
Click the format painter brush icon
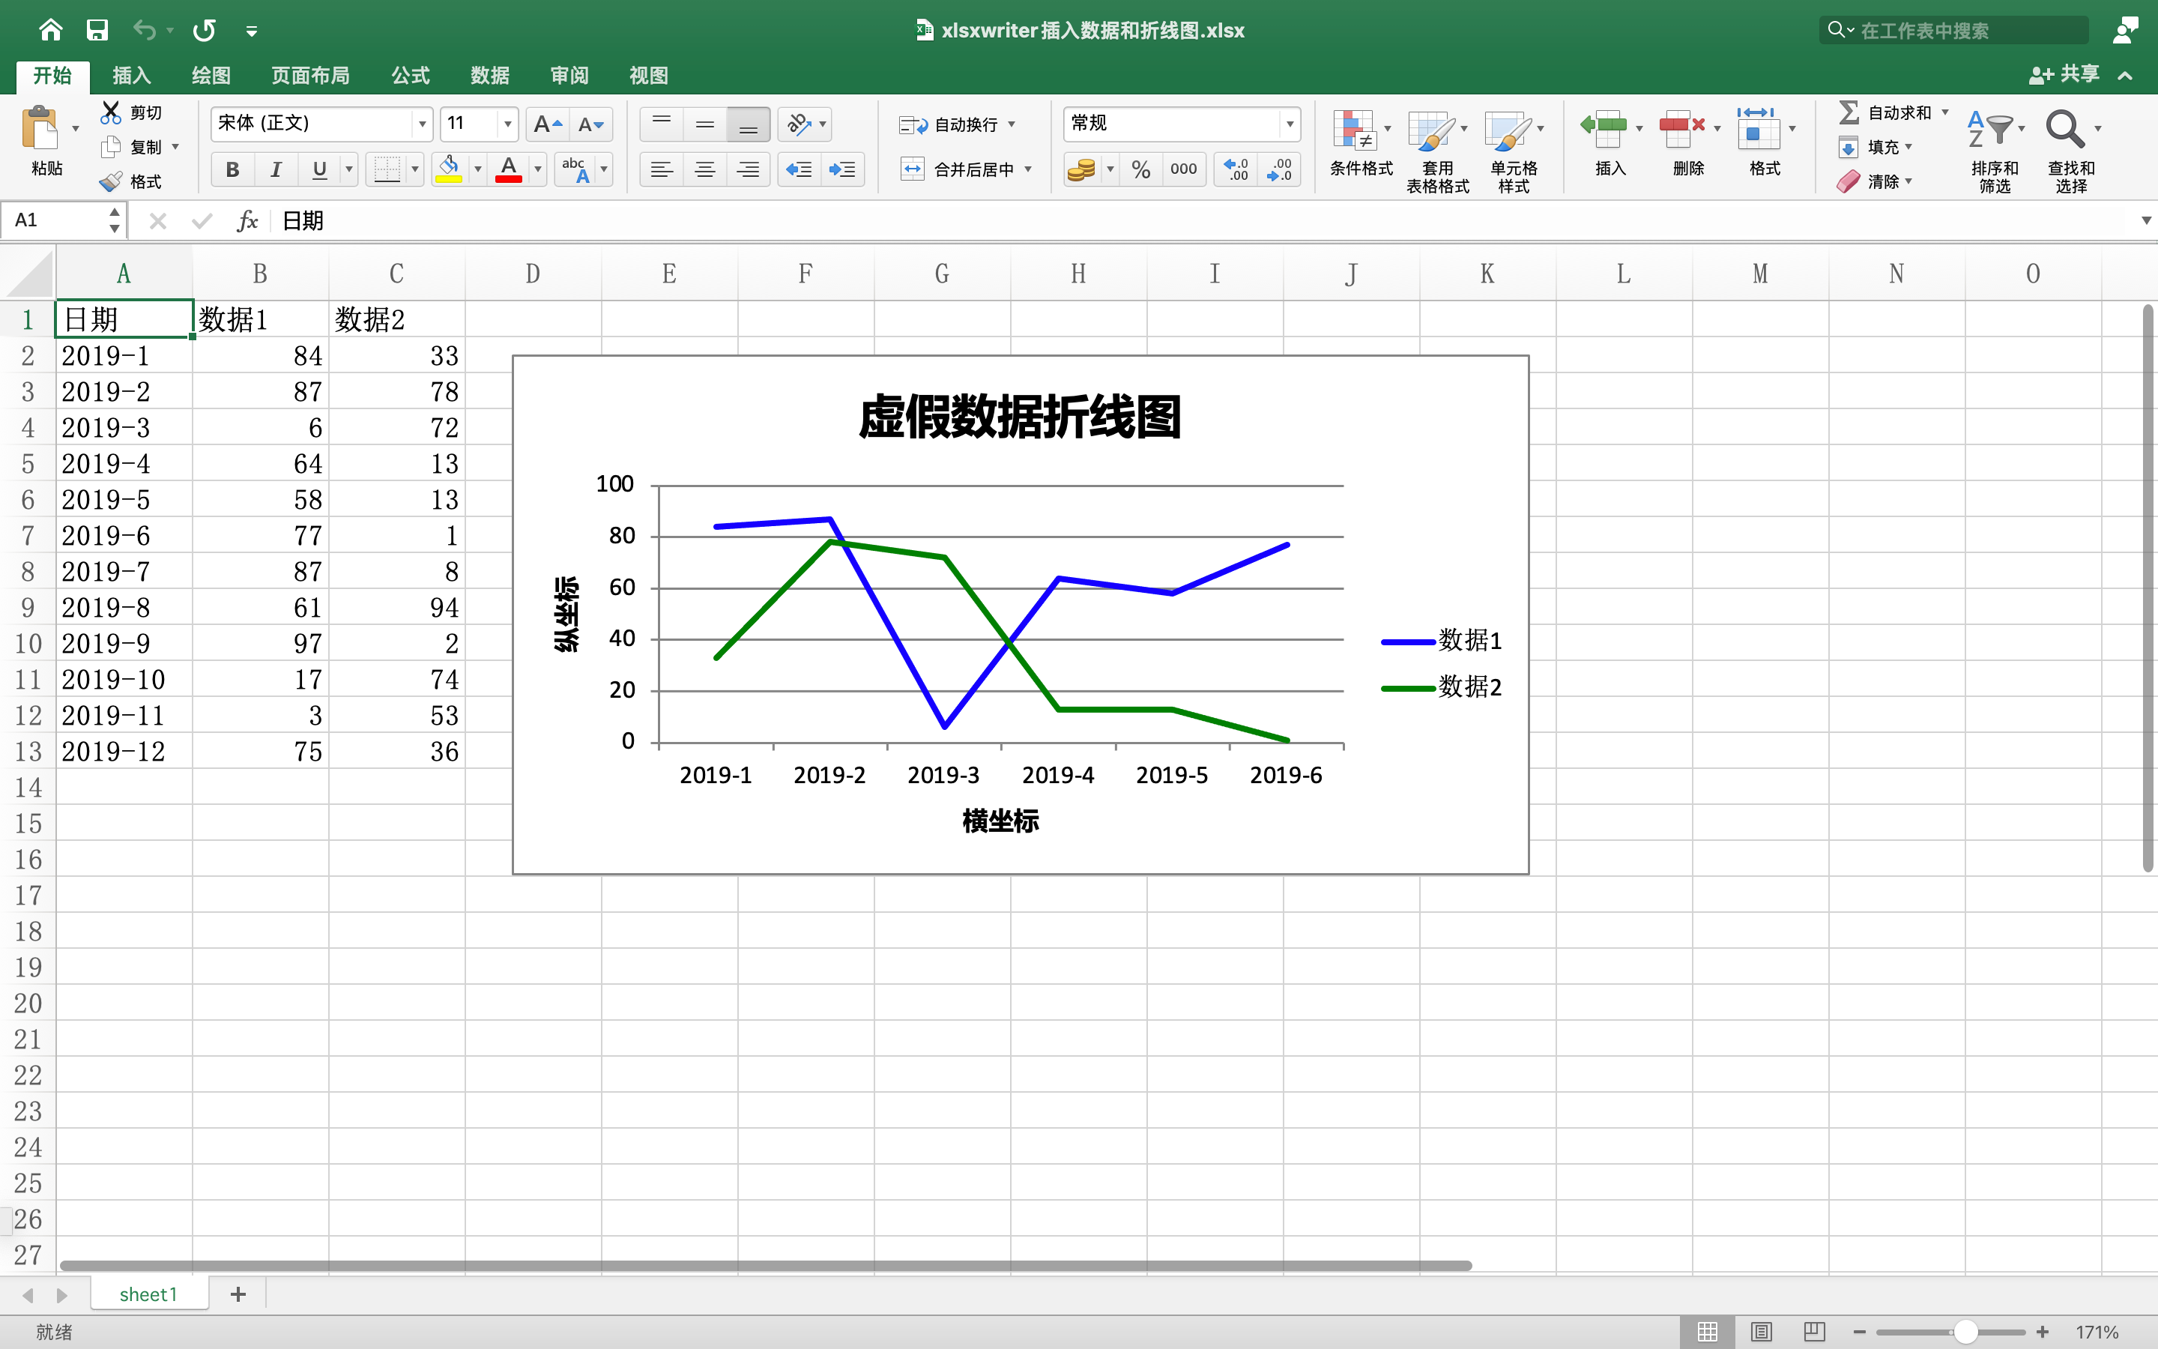tap(111, 181)
